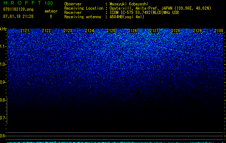This screenshot has height=143, width=226.
Task: Click the 0.7 kHz frequency axis label
Action: [3, 118]
